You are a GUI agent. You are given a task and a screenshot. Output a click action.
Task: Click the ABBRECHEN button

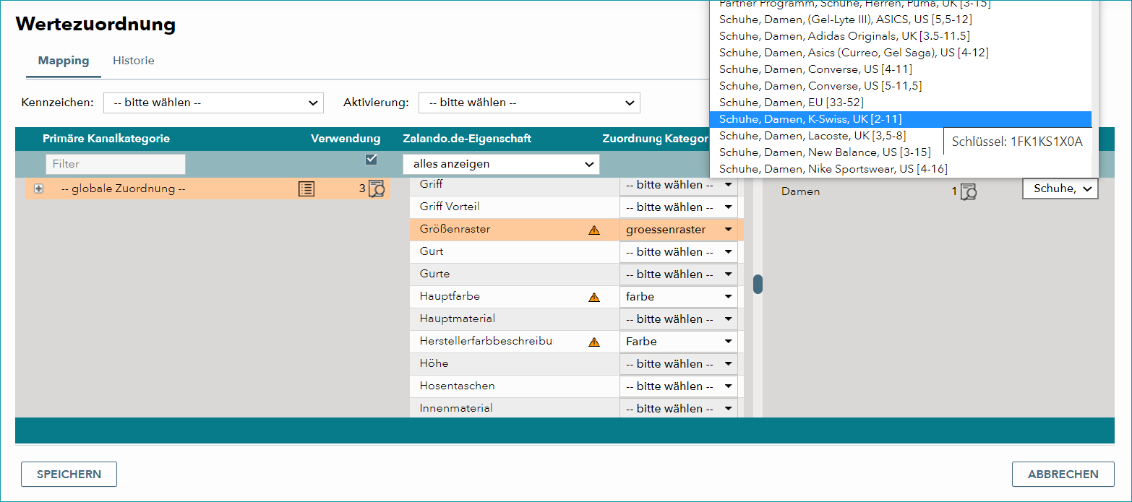(1063, 475)
